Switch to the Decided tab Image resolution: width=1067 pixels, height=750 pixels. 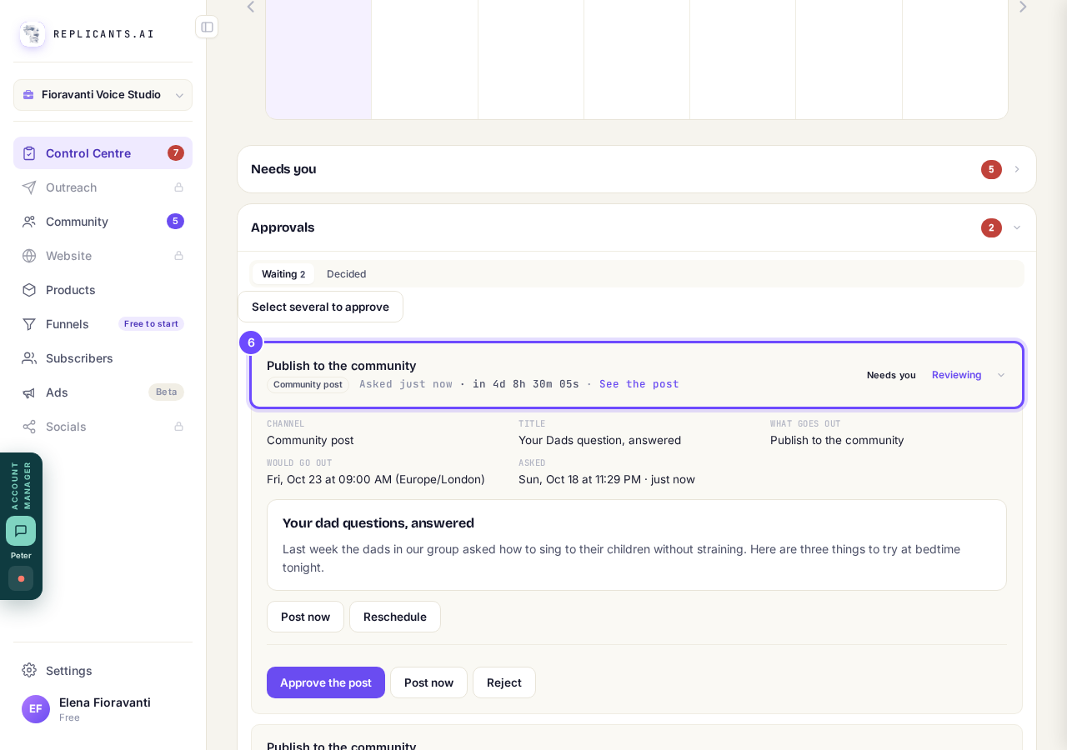(346, 274)
